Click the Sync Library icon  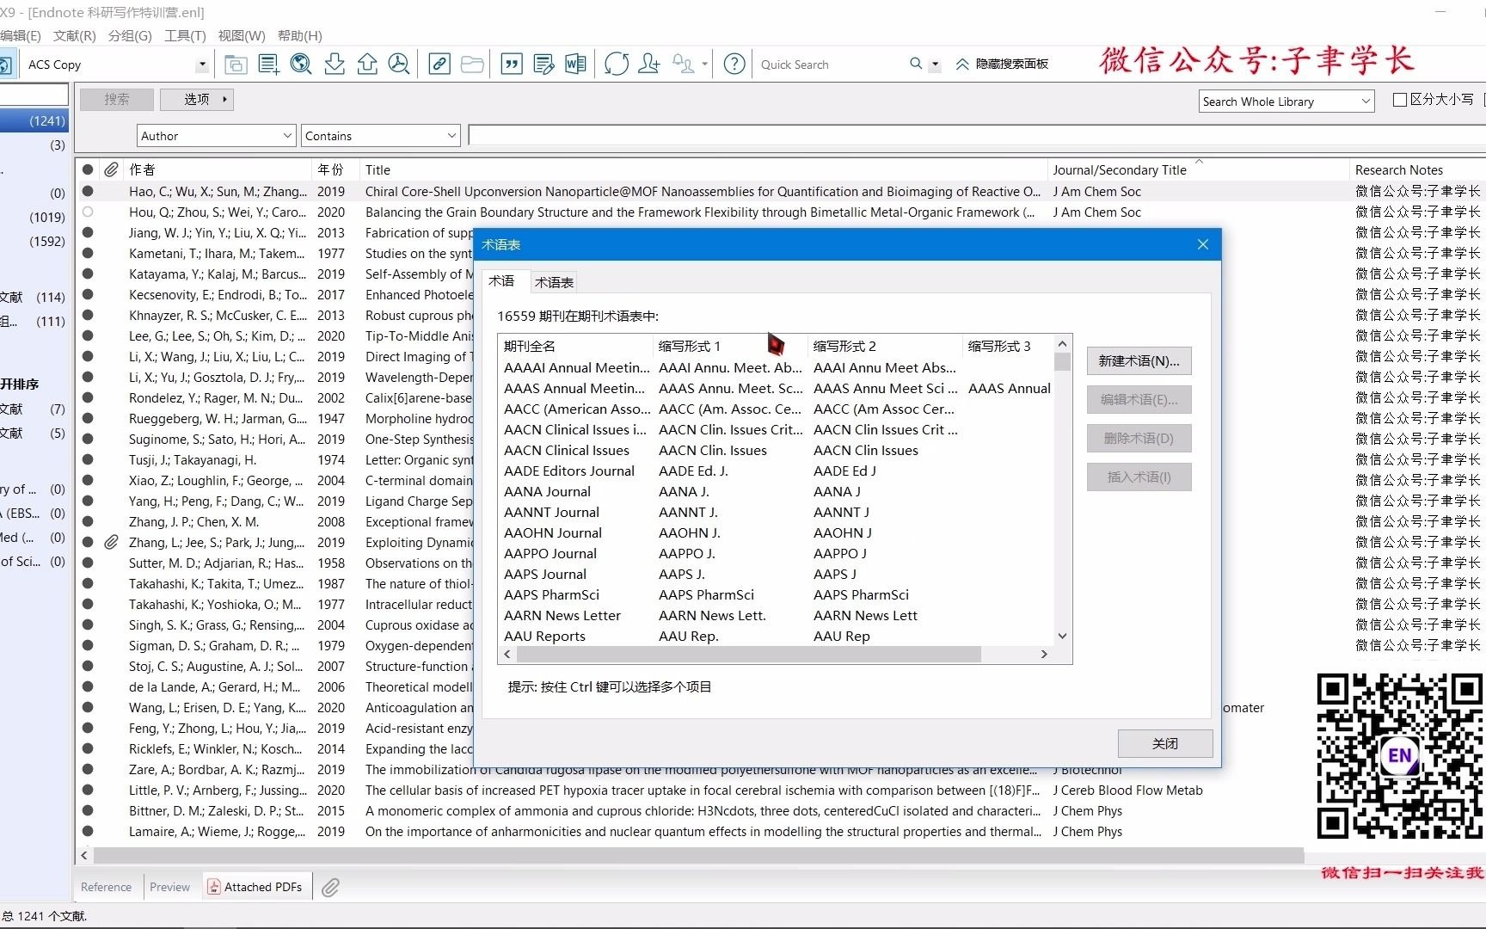tap(617, 65)
